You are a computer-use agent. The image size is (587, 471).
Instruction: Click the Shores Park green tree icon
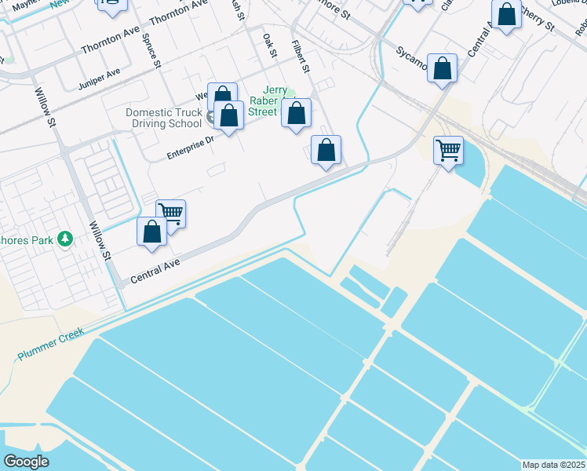(x=65, y=239)
